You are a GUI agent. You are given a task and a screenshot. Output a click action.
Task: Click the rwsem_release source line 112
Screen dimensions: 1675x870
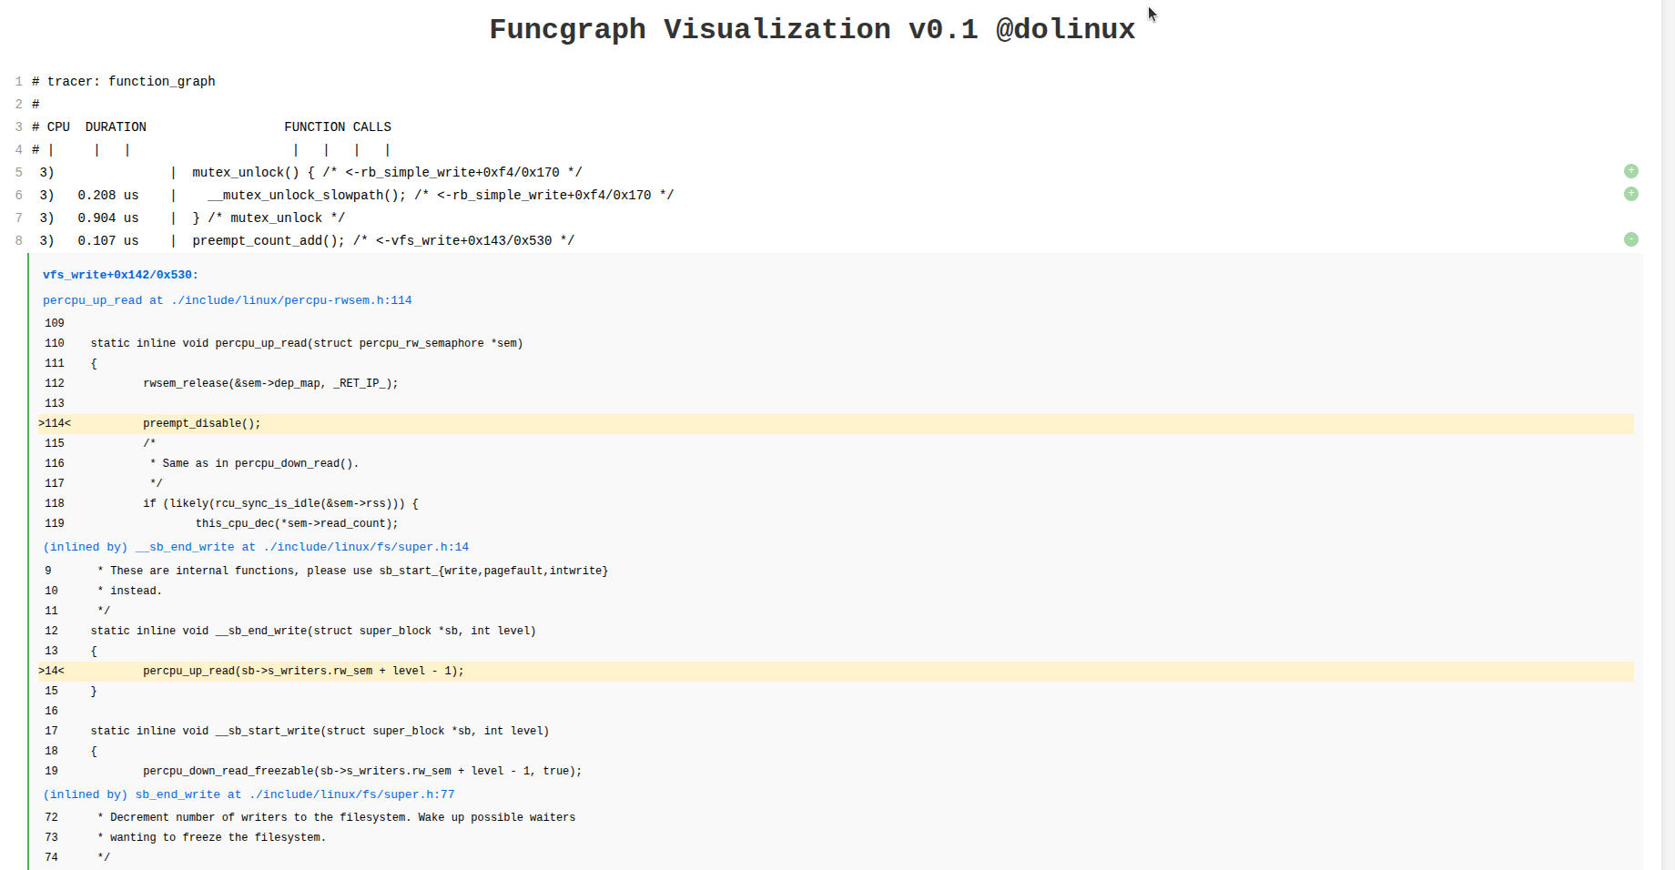point(270,383)
